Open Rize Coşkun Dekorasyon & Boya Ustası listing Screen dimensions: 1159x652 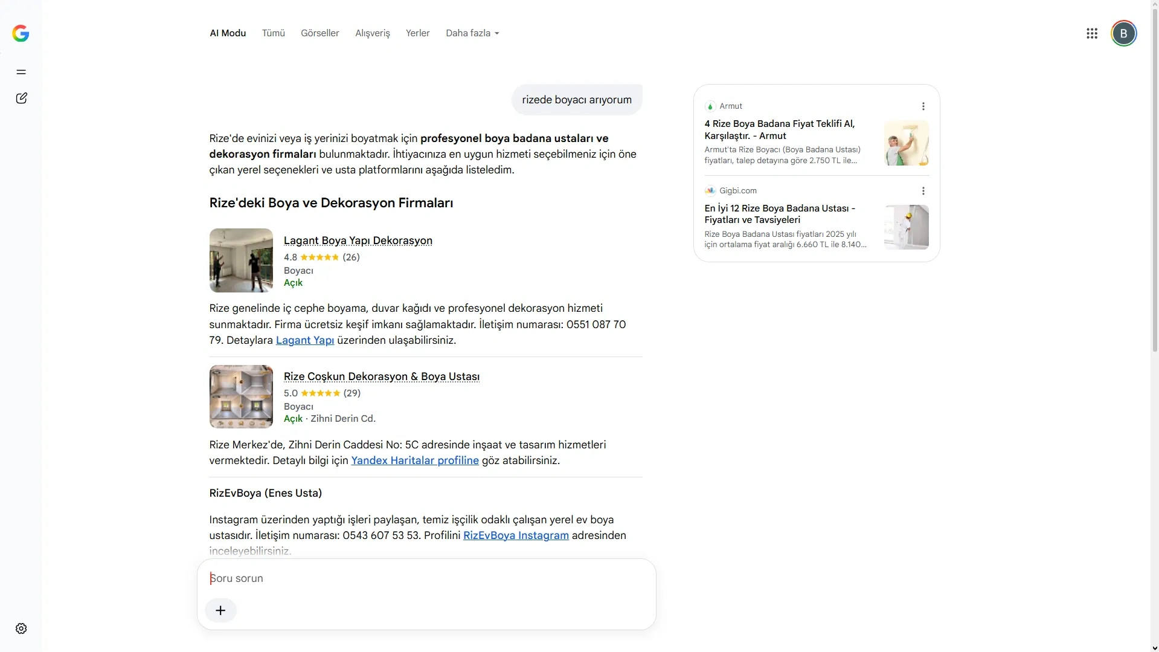tap(382, 376)
